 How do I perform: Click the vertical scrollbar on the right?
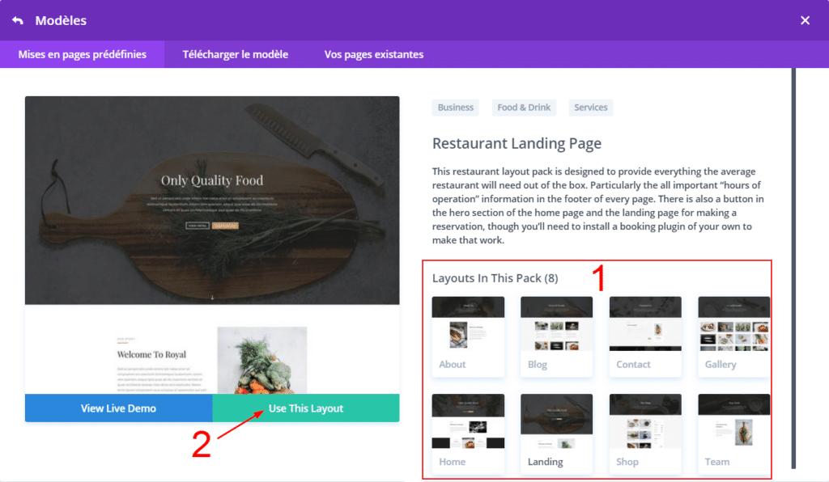pyautogui.click(x=793, y=267)
